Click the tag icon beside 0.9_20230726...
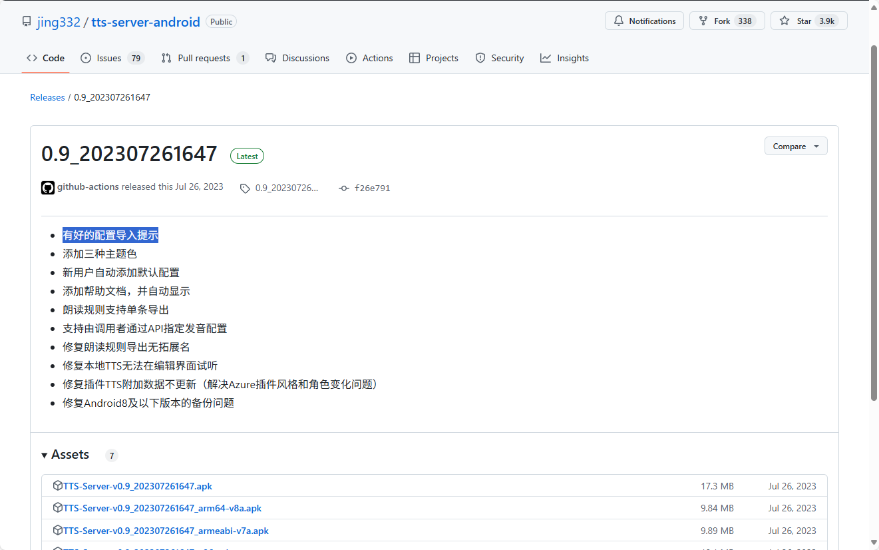Screen dimensions: 879x550 (245, 188)
